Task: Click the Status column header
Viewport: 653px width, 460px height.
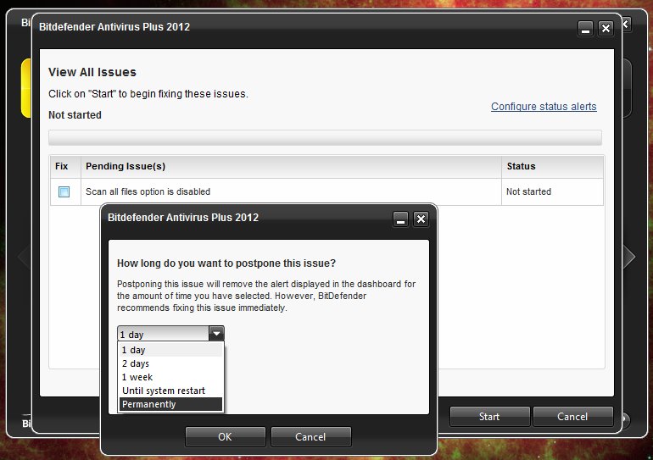Action: (x=552, y=166)
